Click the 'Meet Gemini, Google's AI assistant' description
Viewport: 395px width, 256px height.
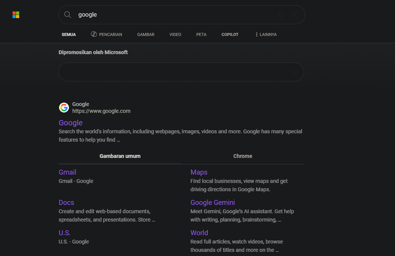(x=242, y=215)
